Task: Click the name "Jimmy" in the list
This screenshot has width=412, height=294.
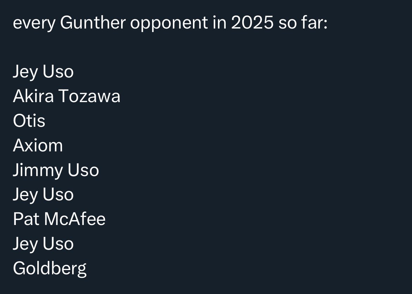Action: coord(38,170)
